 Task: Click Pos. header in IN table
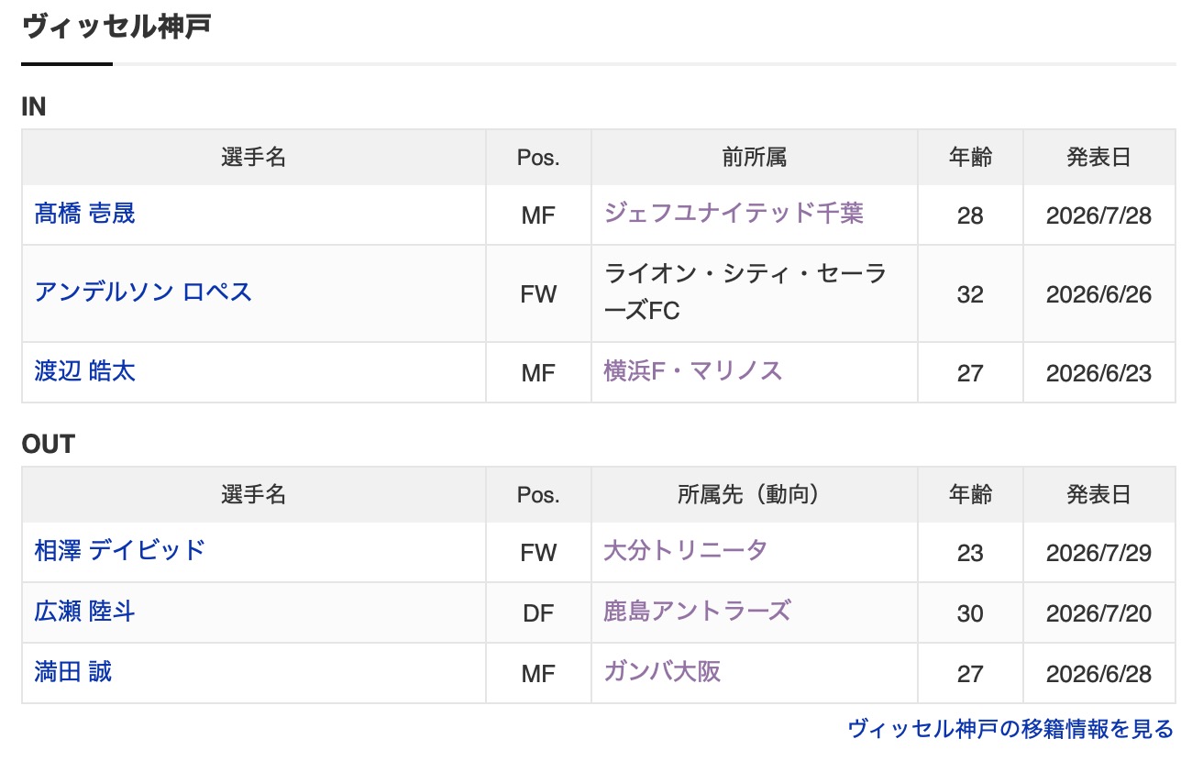click(538, 158)
